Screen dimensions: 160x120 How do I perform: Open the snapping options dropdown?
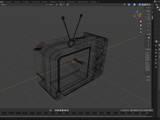point(64,5)
